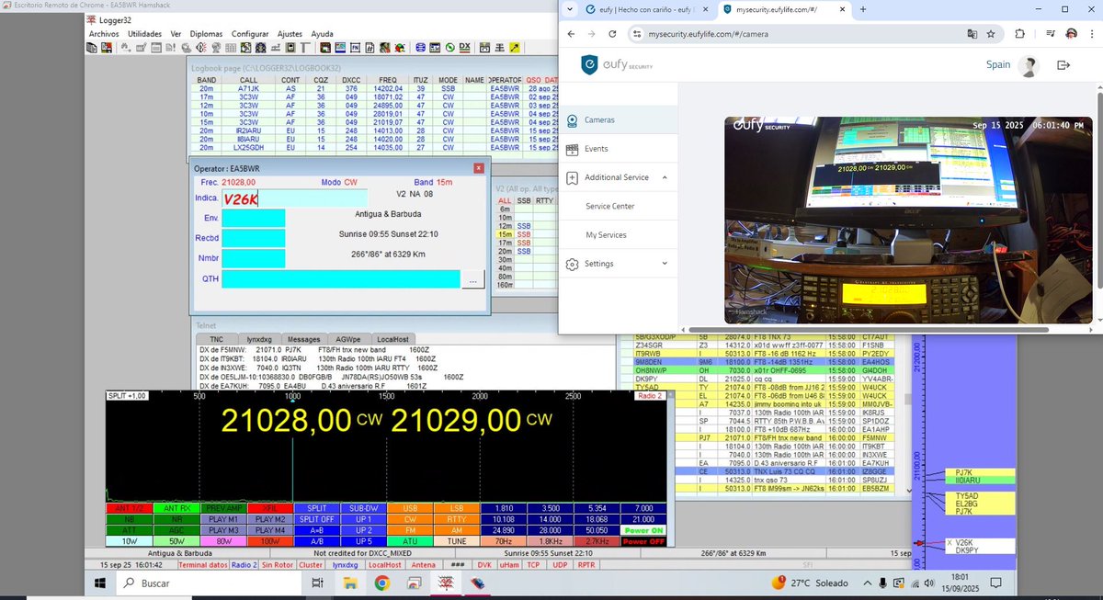Toggle the SPLIT radio button
1103x600 pixels.
pos(317,507)
